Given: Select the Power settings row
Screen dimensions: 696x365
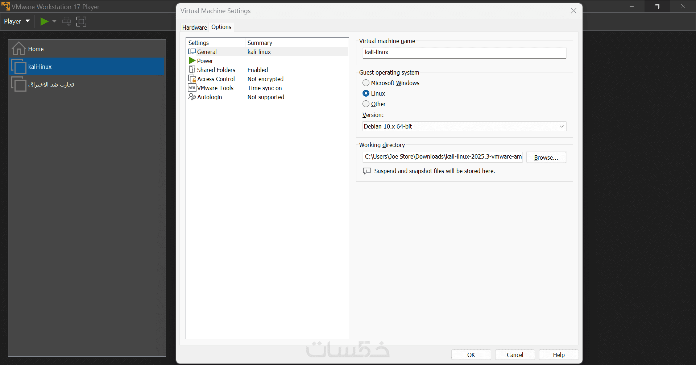Looking at the screenshot, I should 205,61.
